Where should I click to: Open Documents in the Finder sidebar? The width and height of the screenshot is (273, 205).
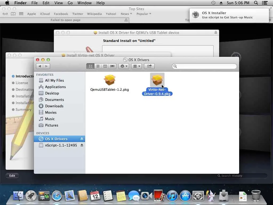(x=59, y=100)
